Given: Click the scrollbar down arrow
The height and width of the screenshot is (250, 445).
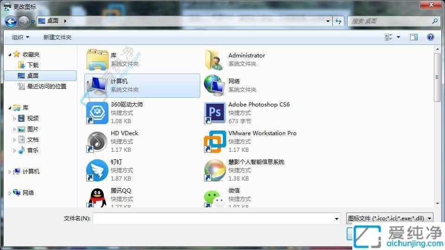Looking at the screenshot, I should click(437, 204).
